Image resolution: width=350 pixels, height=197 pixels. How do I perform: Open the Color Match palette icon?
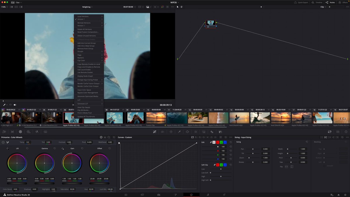point(12,132)
